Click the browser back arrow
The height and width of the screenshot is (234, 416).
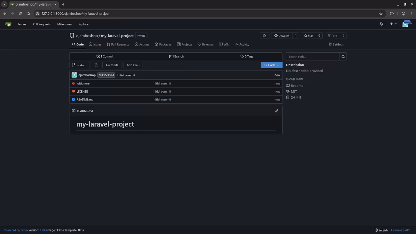(x=5, y=14)
